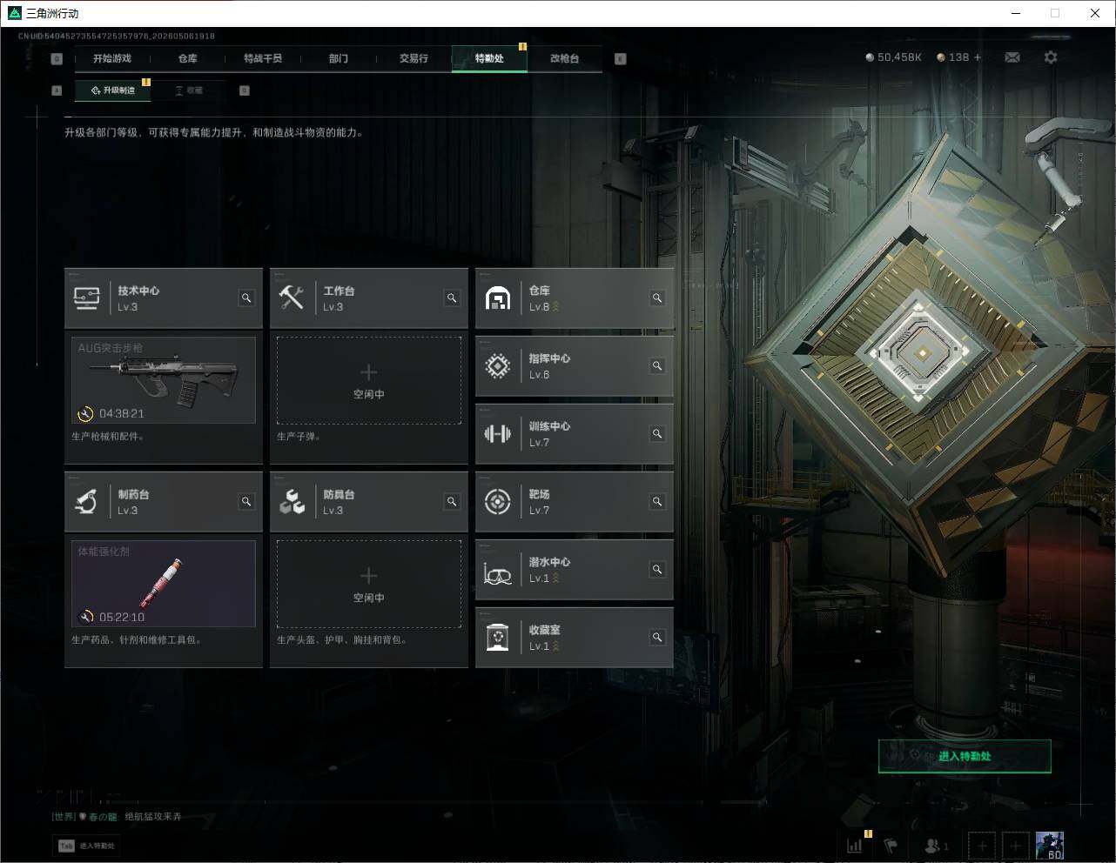Switch to the 收藏 sub-tab

(x=189, y=90)
